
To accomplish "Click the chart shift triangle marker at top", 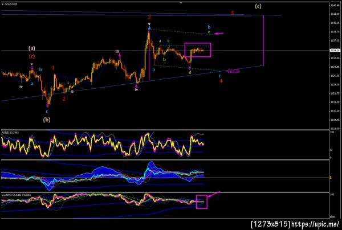I will [x=181, y=3].
